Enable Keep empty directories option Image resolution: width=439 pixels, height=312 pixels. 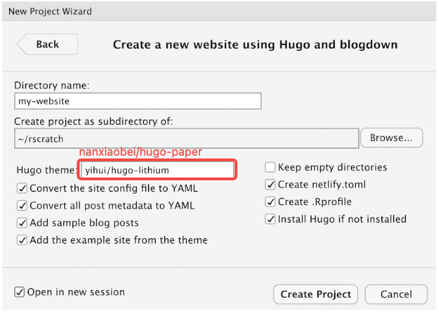(x=270, y=168)
